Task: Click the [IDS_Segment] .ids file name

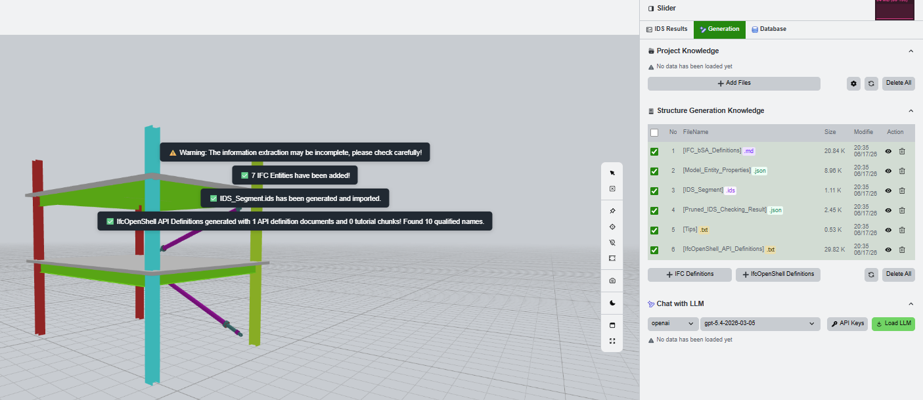Action: (710, 190)
